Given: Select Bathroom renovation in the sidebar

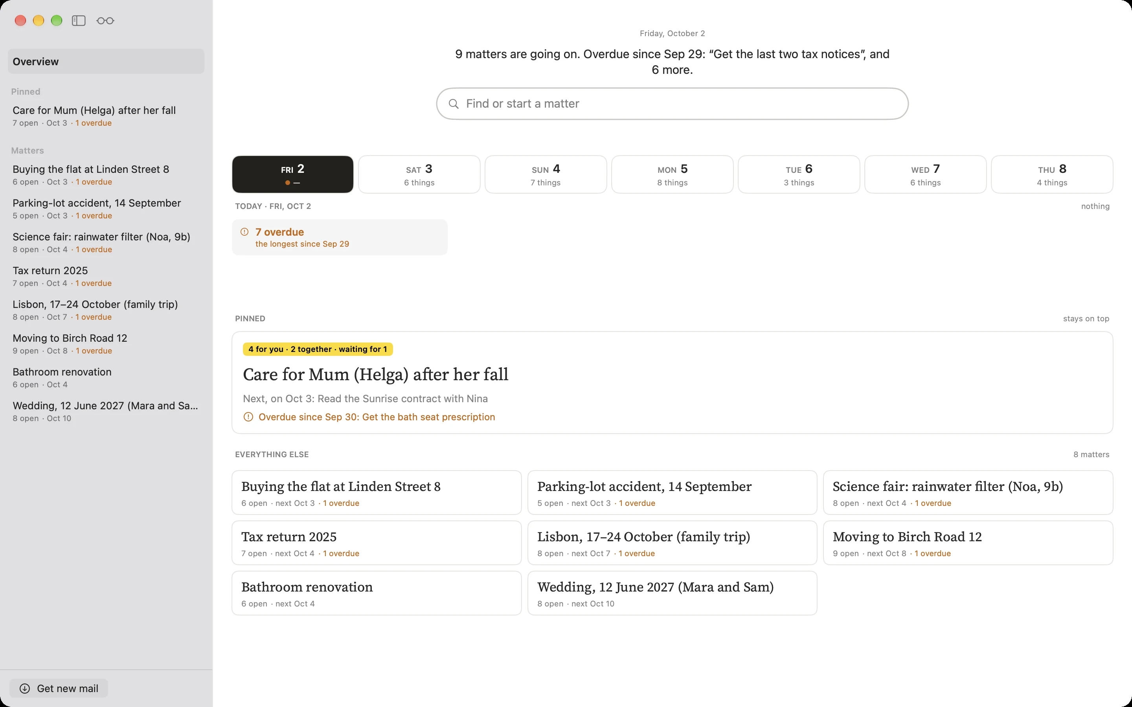Looking at the screenshot, I should (x=106, y=378).
